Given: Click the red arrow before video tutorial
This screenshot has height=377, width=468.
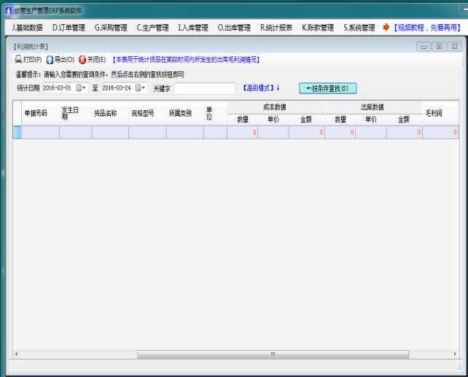Looking at the screenshot, I should pyautogui.click(x=386, y=28).
